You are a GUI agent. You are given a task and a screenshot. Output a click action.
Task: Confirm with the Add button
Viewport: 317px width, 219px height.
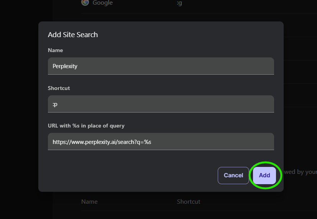tap(264, 175)
